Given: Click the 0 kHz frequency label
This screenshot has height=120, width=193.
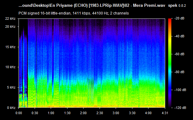Looking at the screenshot, I should [11, 108].
